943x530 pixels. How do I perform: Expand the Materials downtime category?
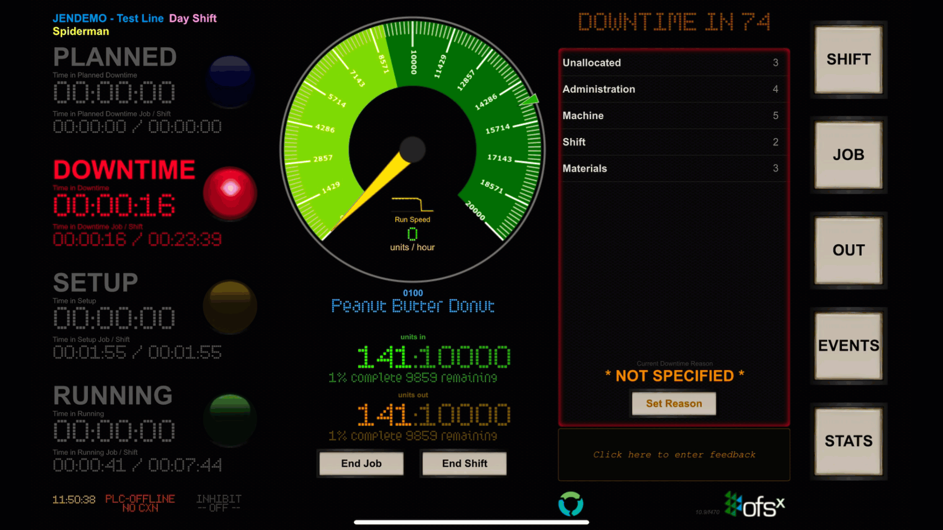pyautogui.click(x=674, y=168)
